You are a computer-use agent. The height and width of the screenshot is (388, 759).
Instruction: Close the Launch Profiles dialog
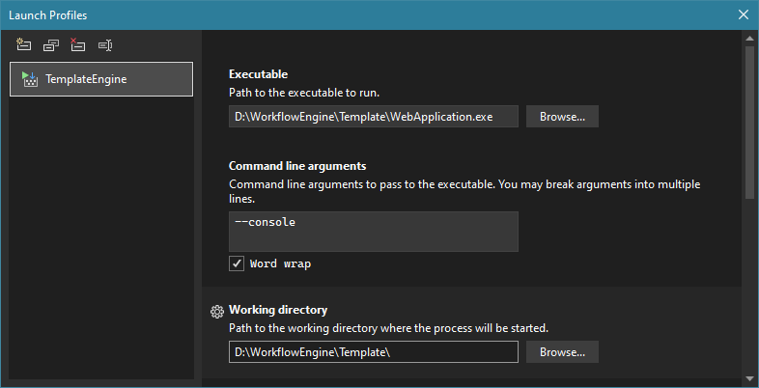tap(743, 14)
